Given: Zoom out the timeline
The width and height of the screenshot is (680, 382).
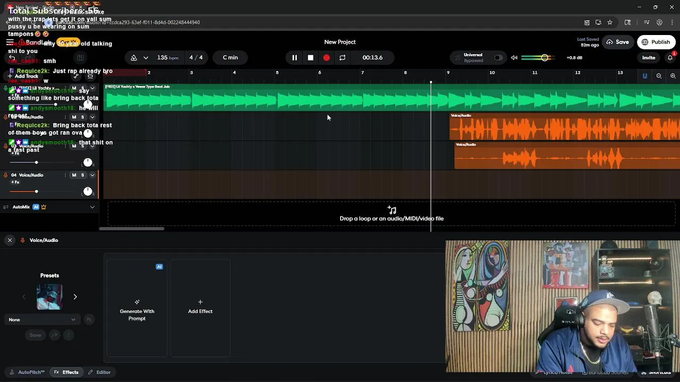Looking at the screenshot, I should (x=659, y=76).
